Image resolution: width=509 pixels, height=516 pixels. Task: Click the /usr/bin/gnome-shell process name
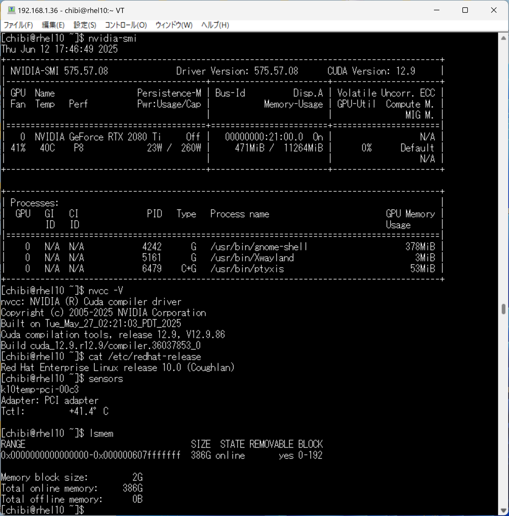pyautogui.click(x=259, y=247)
